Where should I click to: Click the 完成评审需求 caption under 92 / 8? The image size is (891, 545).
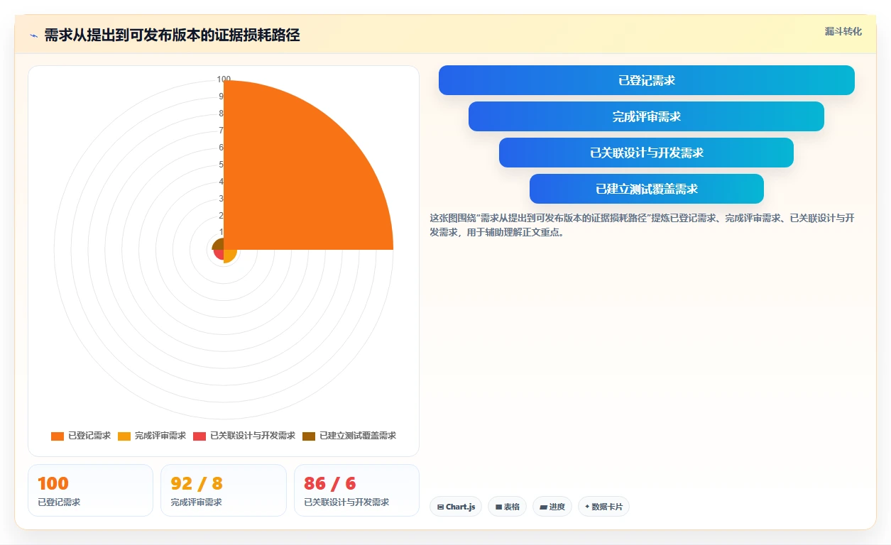tap(197, 502)
